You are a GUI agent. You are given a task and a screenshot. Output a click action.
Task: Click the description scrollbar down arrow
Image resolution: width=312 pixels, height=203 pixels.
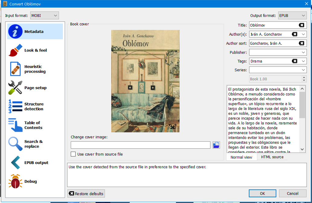tap(302, 149)
